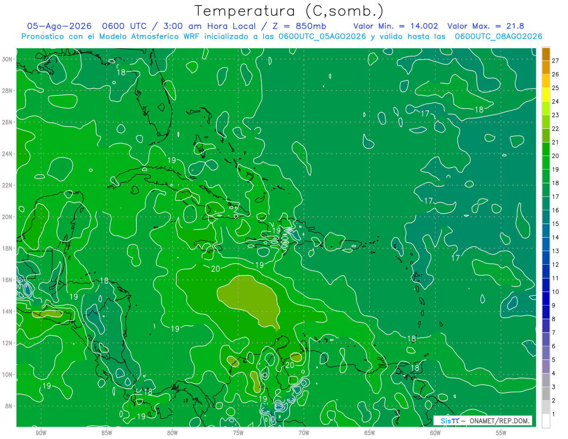Viewport: 568px width, 439px height.
Task: Click the '75W' longitude label
Action: click(238, 433)
